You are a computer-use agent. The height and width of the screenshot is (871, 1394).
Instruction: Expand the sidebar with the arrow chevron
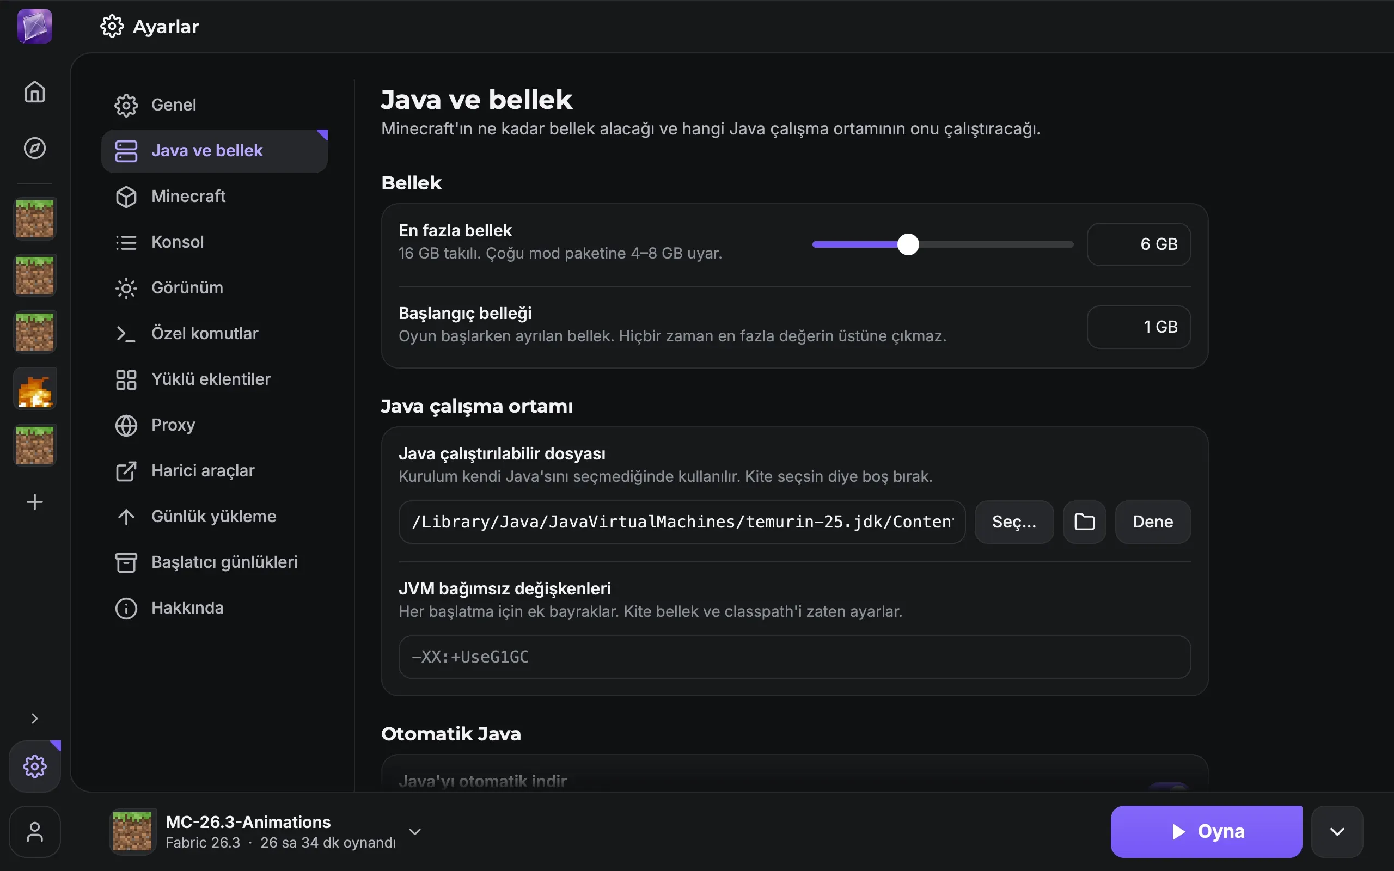point(34,719)
